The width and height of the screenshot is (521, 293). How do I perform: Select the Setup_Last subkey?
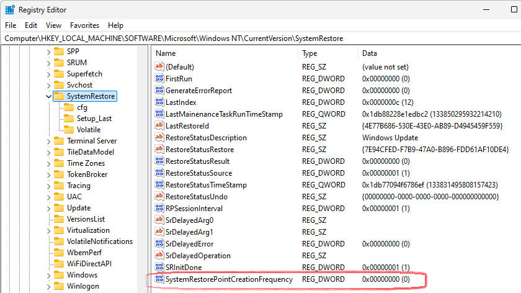coord(94,119)
